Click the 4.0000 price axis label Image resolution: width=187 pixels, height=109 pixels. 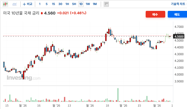[x=179, y=74]
